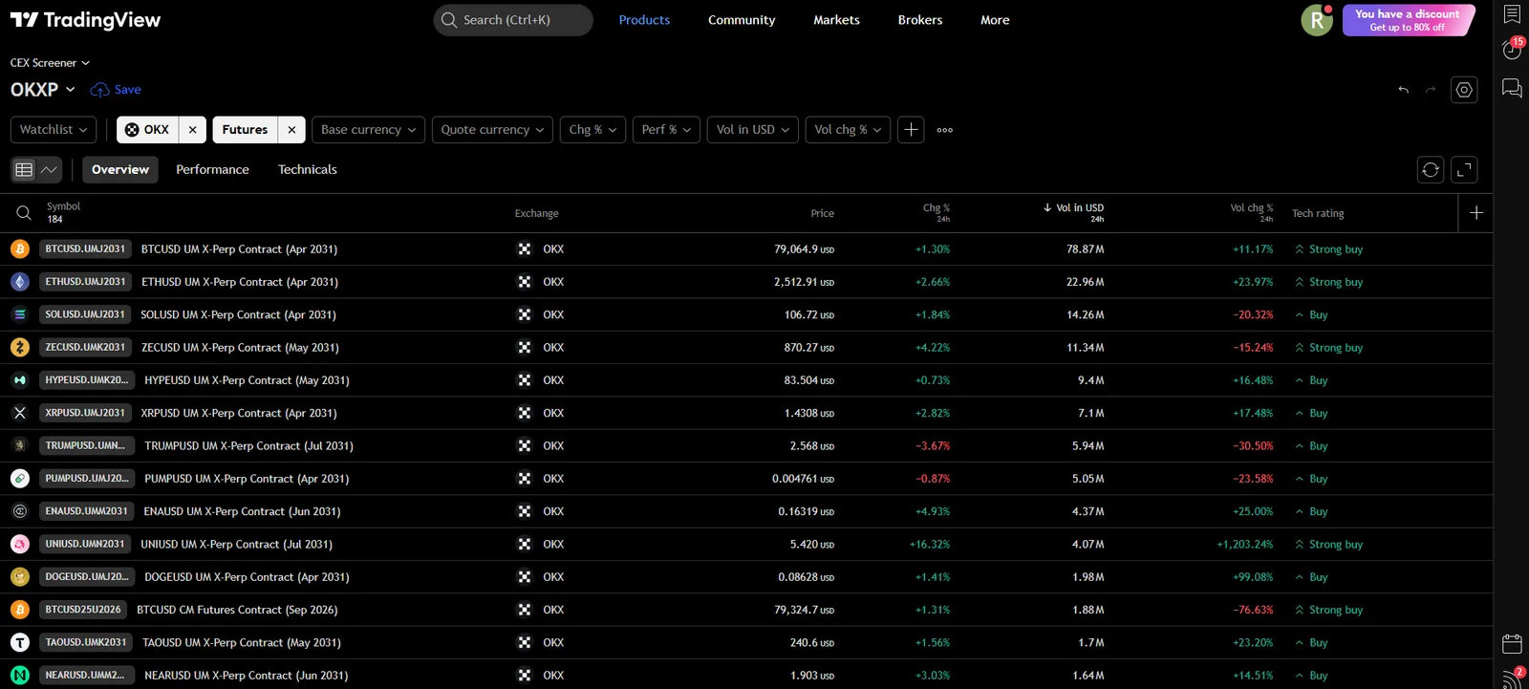Open ETHUSD.UMJ2031 symbol link
The image size is (1529, 689).
[85, 282]
